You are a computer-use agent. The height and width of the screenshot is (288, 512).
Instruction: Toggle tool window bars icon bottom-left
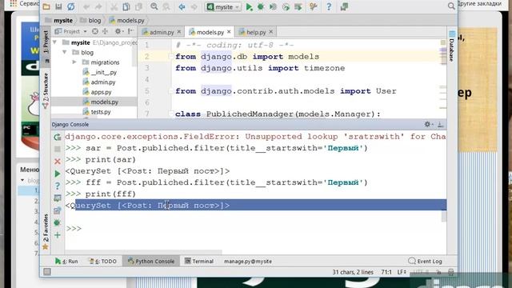click(47, 272)
